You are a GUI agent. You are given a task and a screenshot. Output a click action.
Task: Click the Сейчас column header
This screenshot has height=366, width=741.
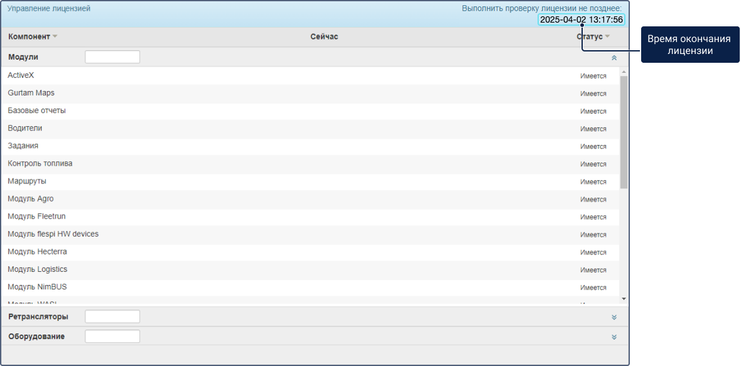[324, 37]
